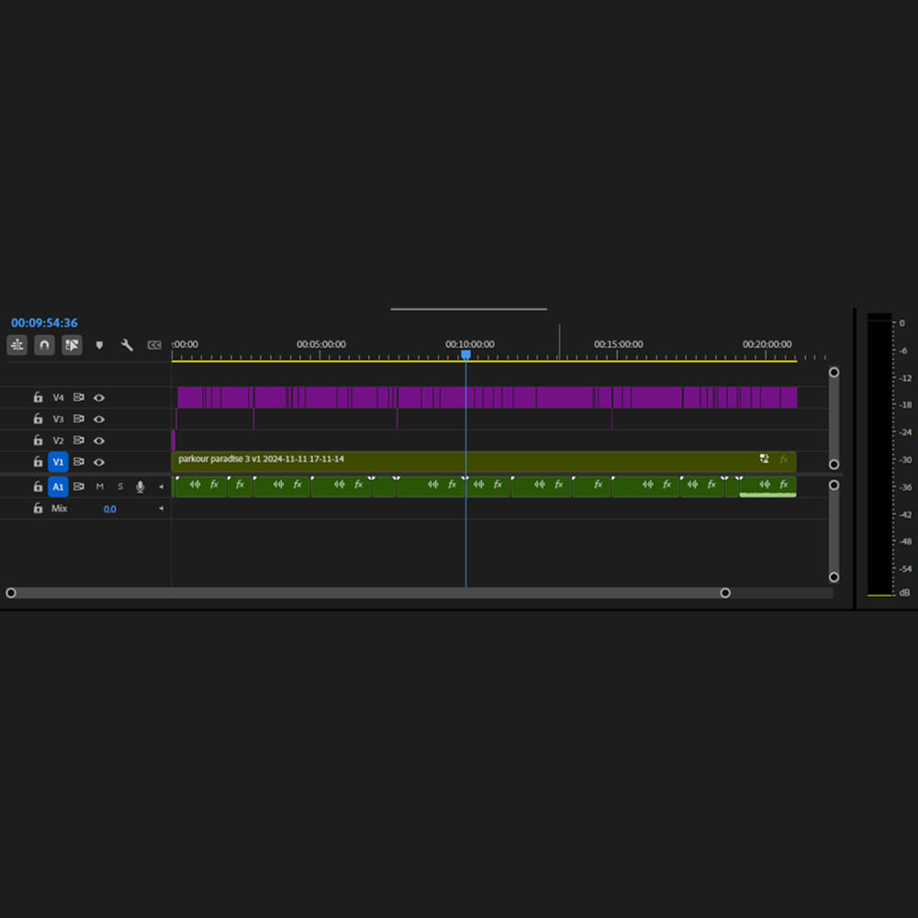Toggle the lock on track V2
The height and width of the screenshot is (918, 918).
[x=38, y=441]
